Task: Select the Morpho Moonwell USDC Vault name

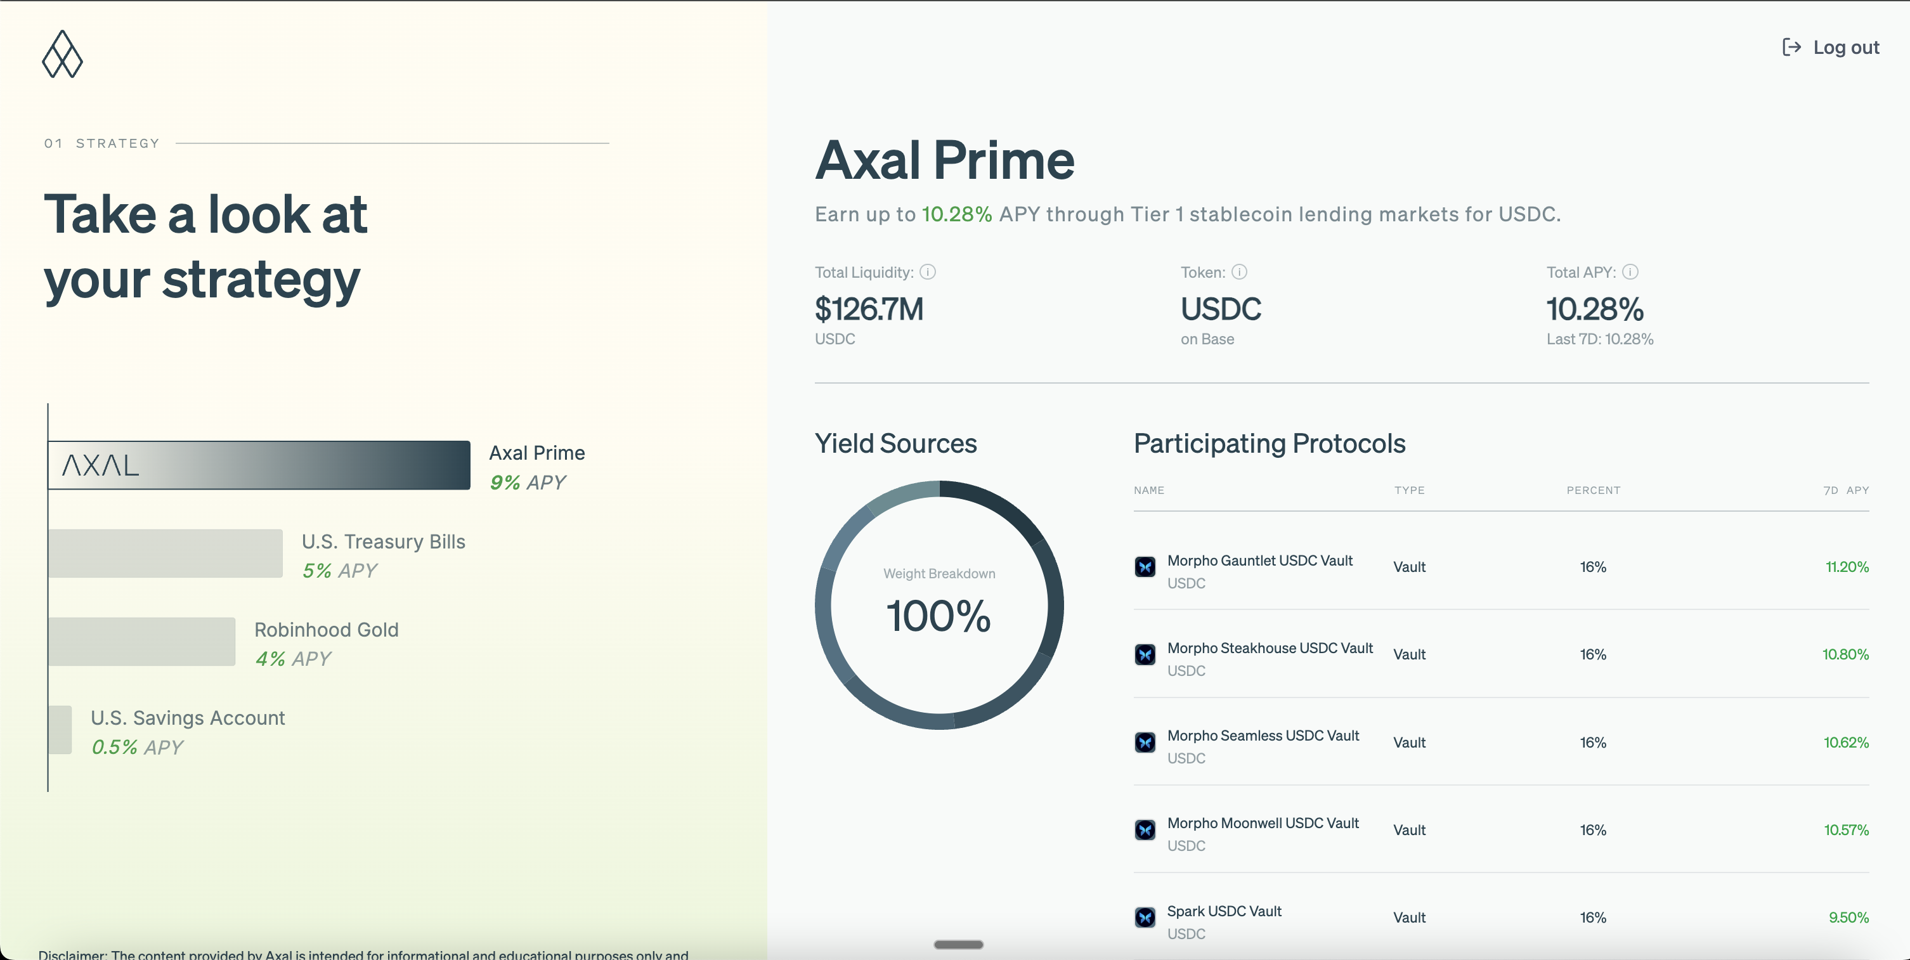Action: tap(1262, 823)
